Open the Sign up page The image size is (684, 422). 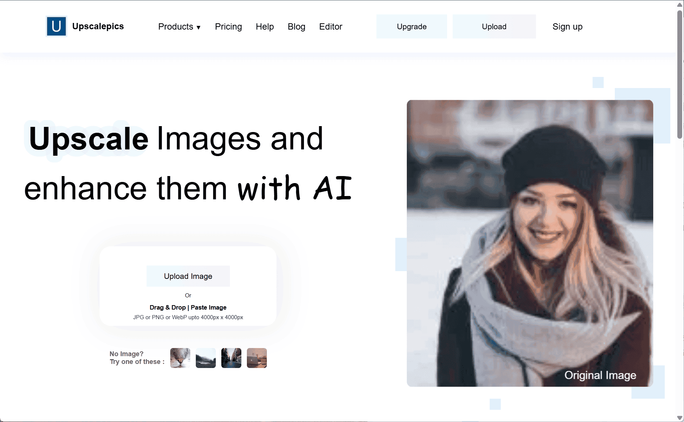tap(567, 26)
